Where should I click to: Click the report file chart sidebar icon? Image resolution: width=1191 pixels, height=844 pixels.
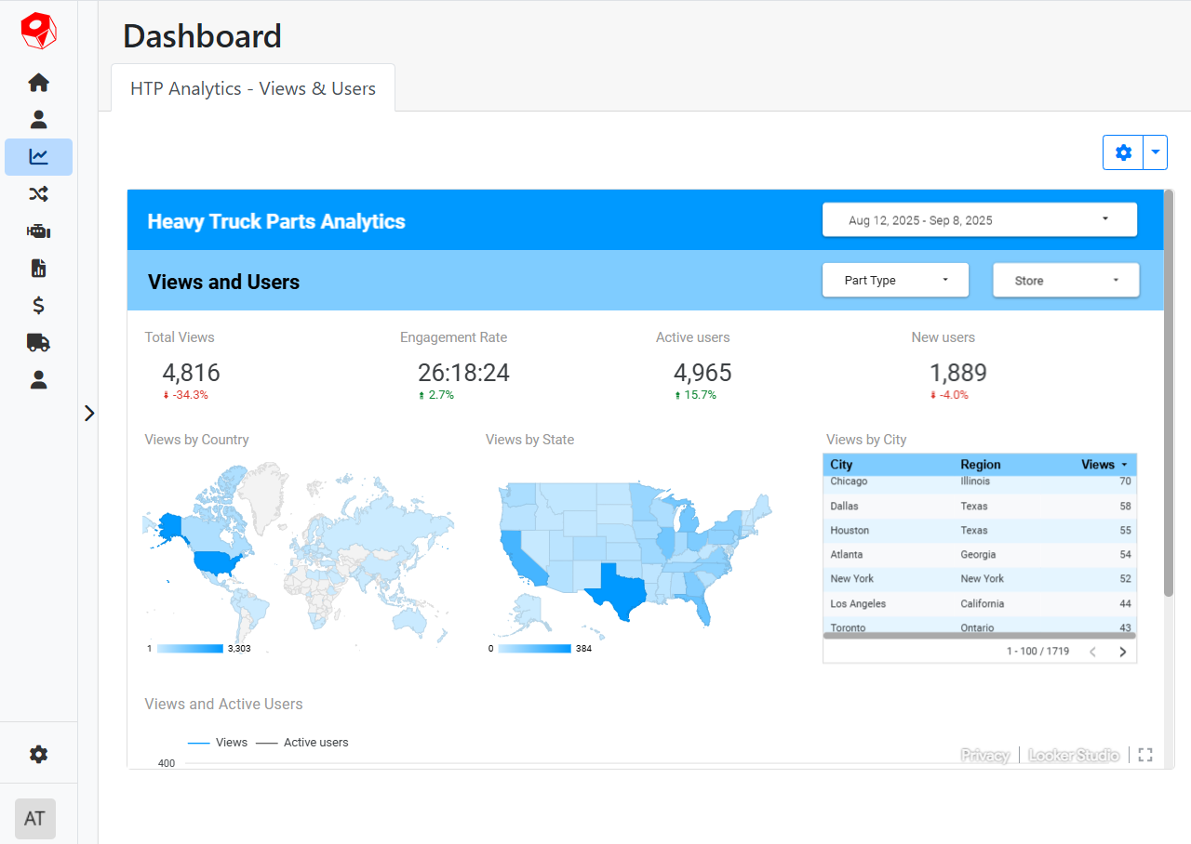click(38, 269)
